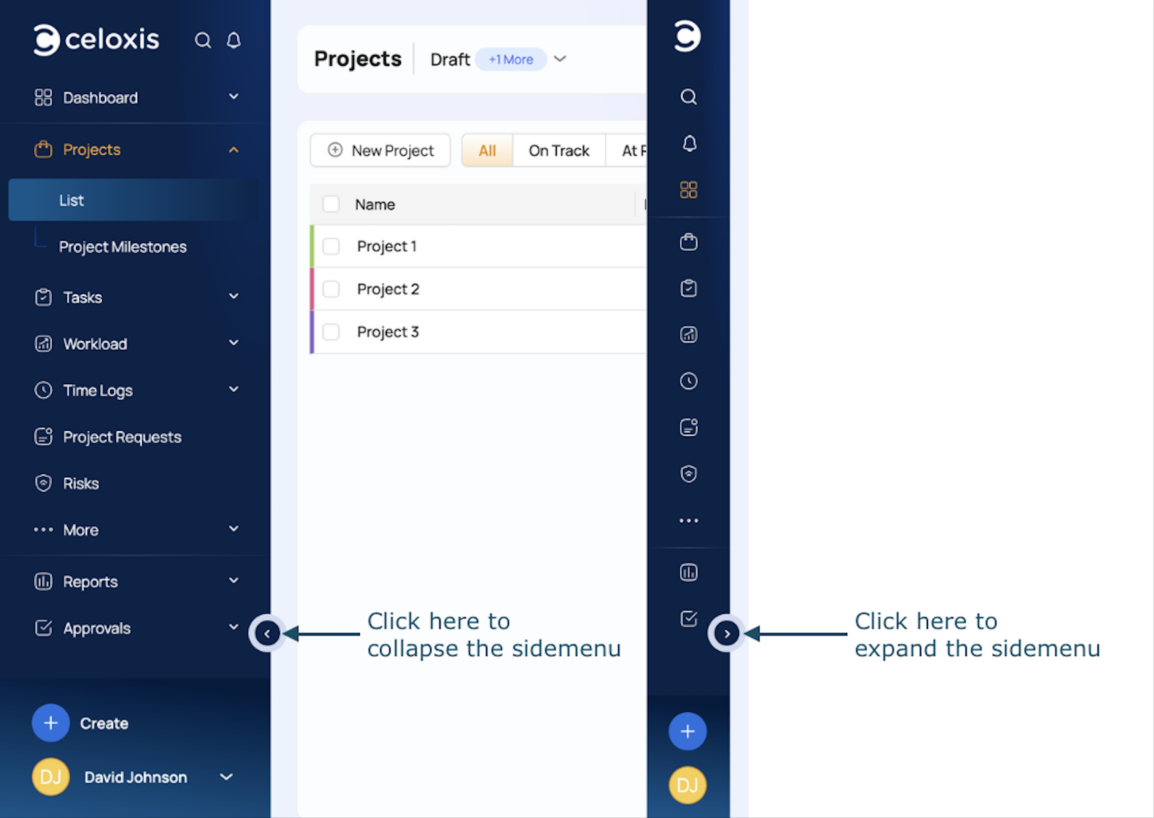Click the New Project button
The image size is (1154, 818).
click(x=381, y=151)
